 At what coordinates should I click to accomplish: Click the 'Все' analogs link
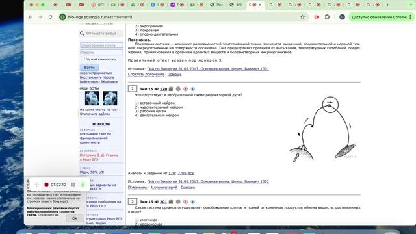tap(190, 173)
